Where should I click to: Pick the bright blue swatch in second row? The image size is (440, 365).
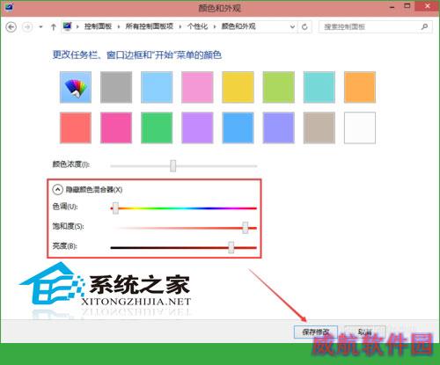coord(238,128)
